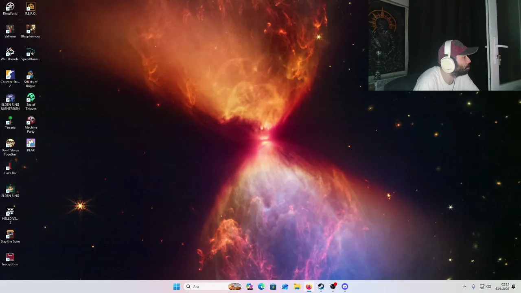Select the Counter-Strike 2 shortcut
Screen dimensions: 521x293
tap(10, 79)
